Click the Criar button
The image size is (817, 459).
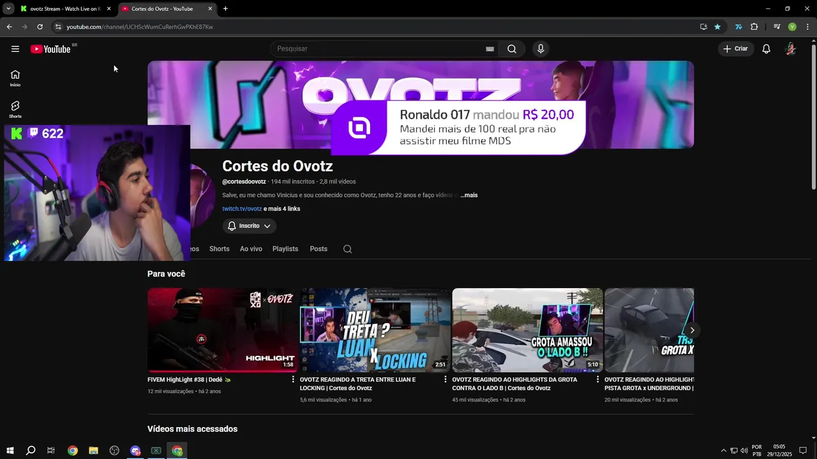point(736,49)
